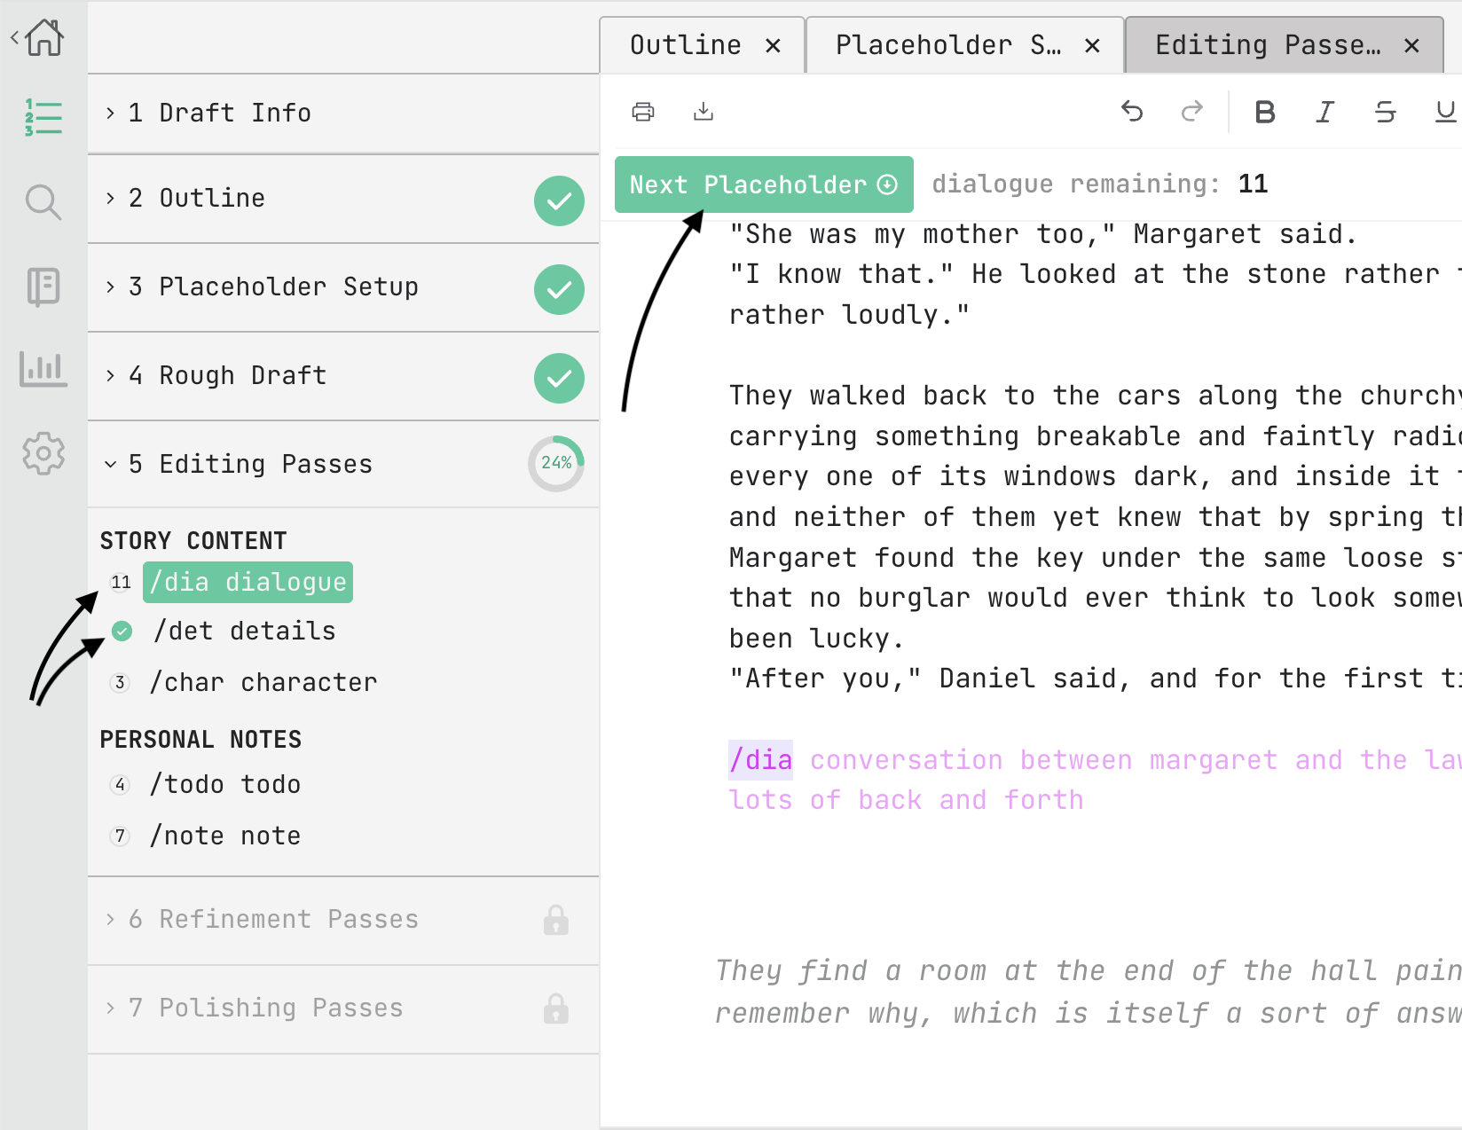The width and height of the screenshot is (1462, 1130).
Task: Expand the 2 Outline section
Action: click(343, 199)
